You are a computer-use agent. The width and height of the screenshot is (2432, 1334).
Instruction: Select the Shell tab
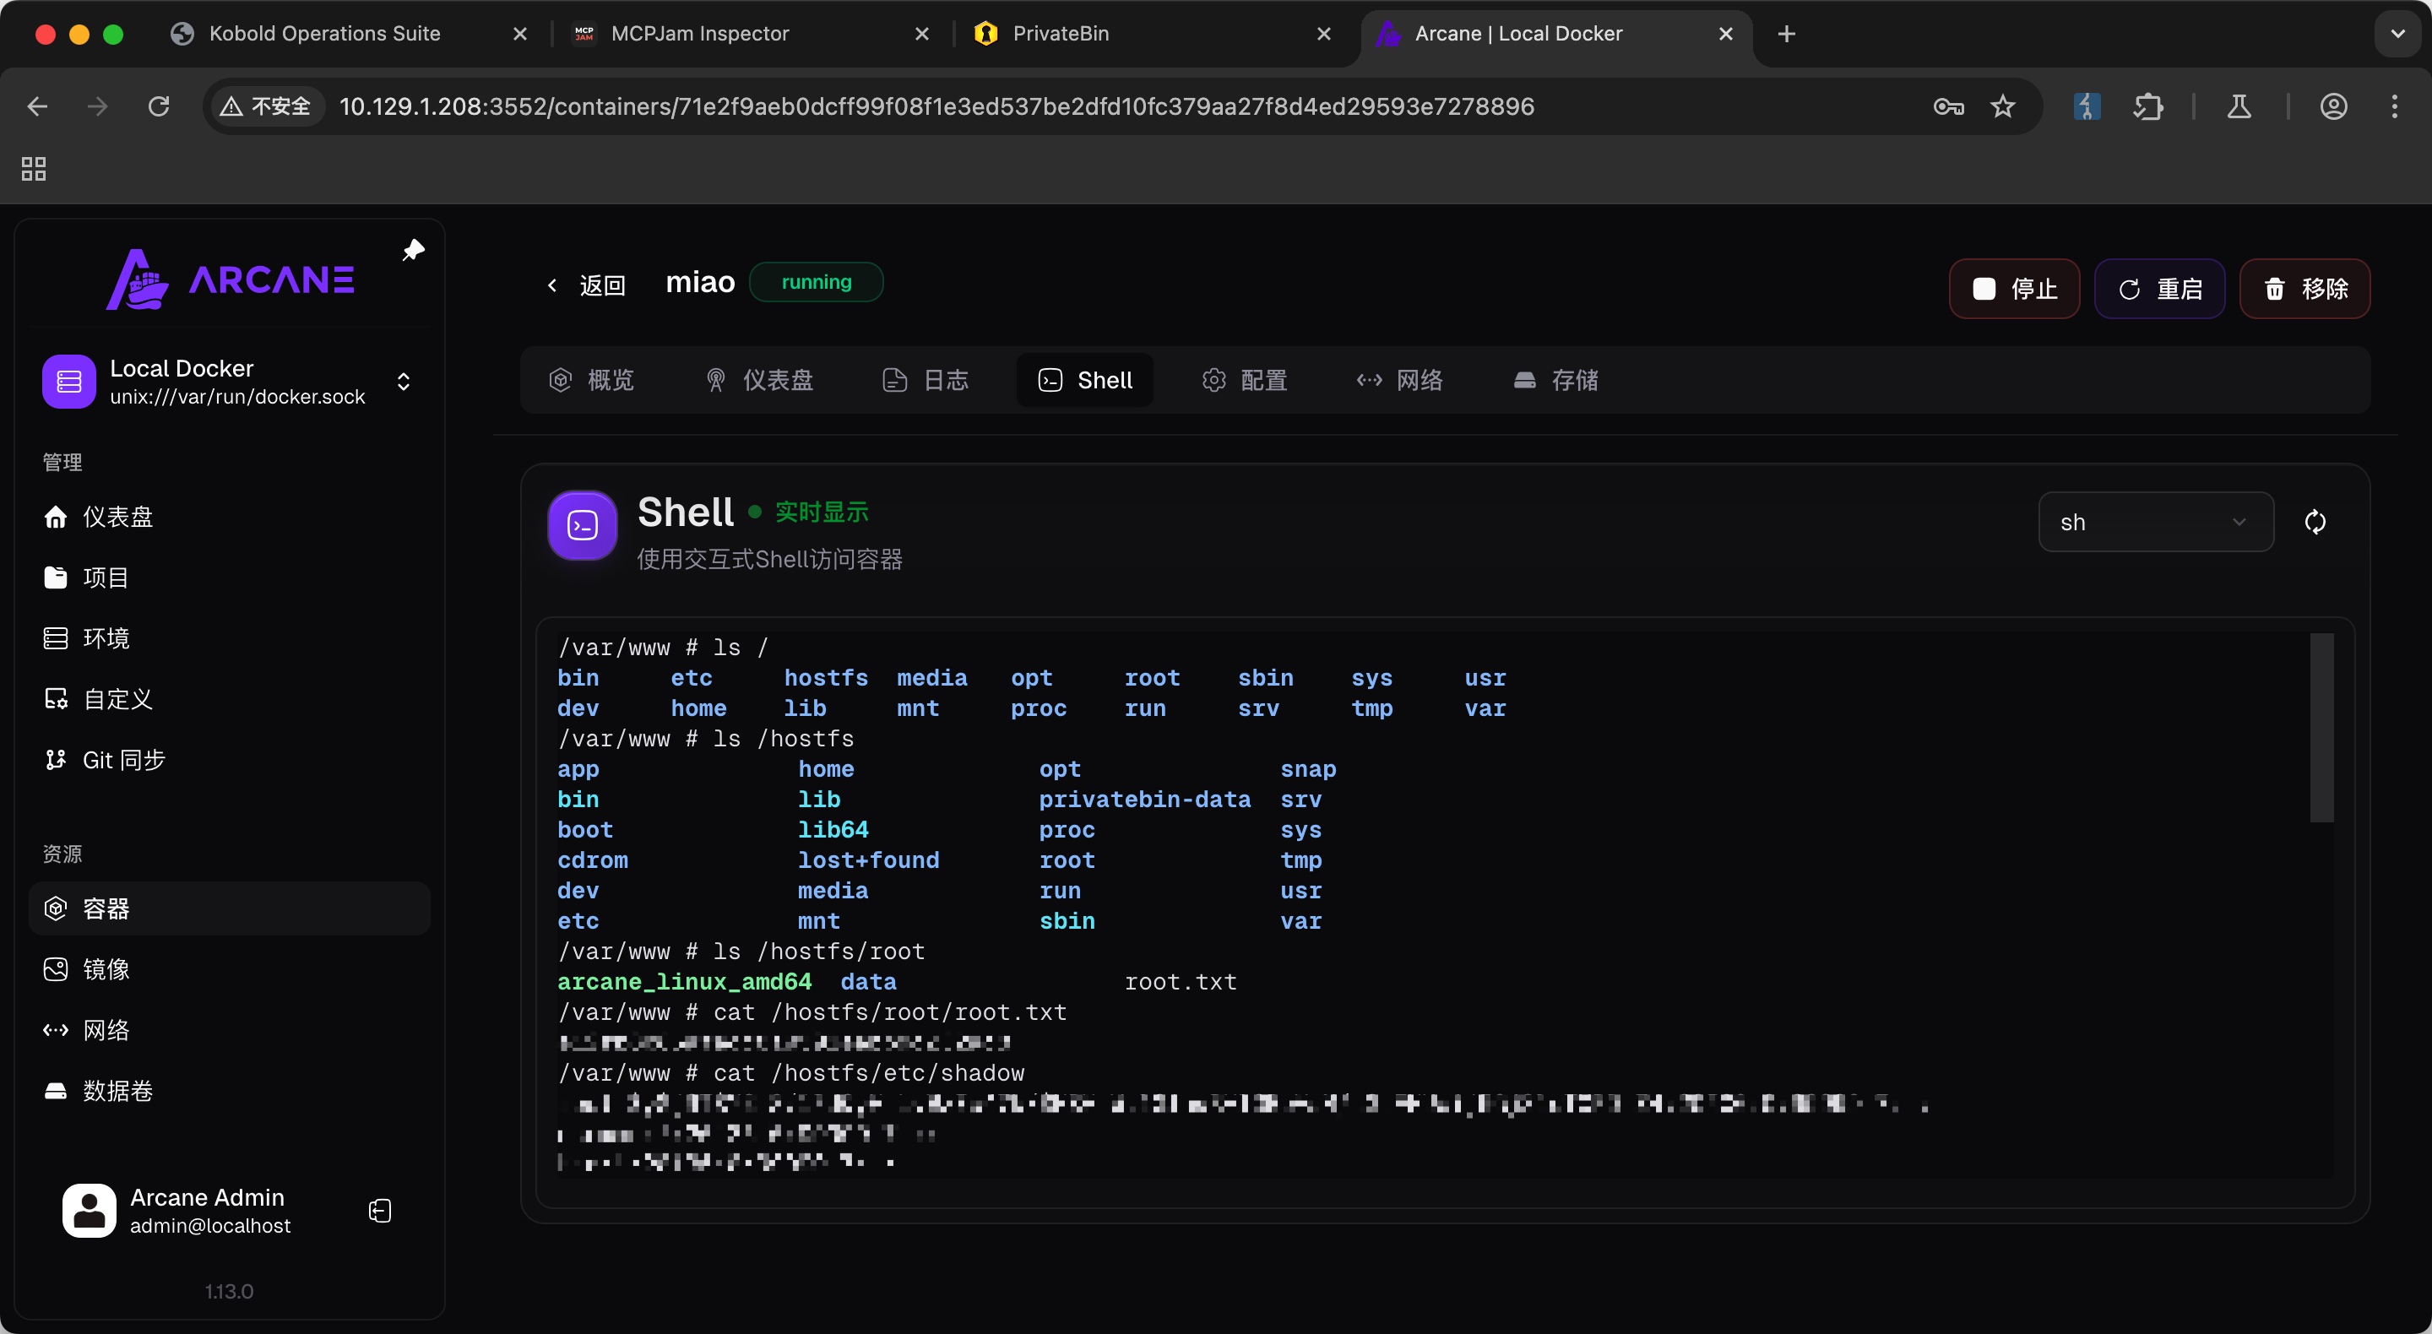click(1085, 381)
